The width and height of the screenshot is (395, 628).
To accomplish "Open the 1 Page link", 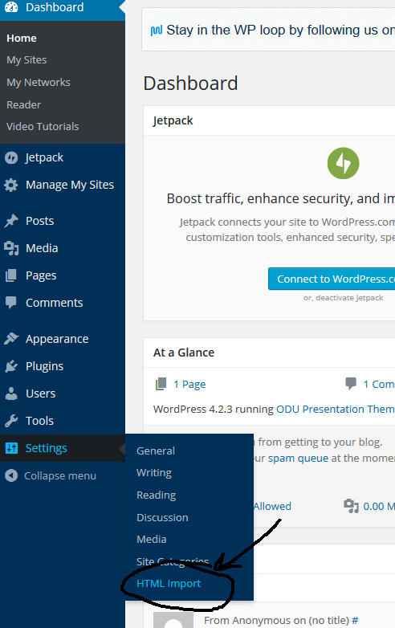I will coord(189,385).
